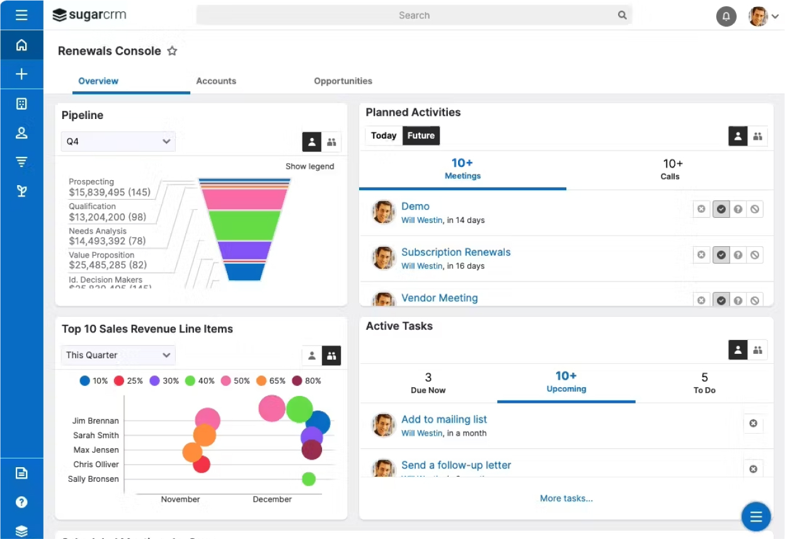Select Future in Planned Activities
Image resolution: width=785 pixels, height=539 pixels.
coord(421,135)
